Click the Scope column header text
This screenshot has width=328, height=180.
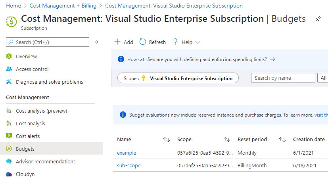pos(184,140)
